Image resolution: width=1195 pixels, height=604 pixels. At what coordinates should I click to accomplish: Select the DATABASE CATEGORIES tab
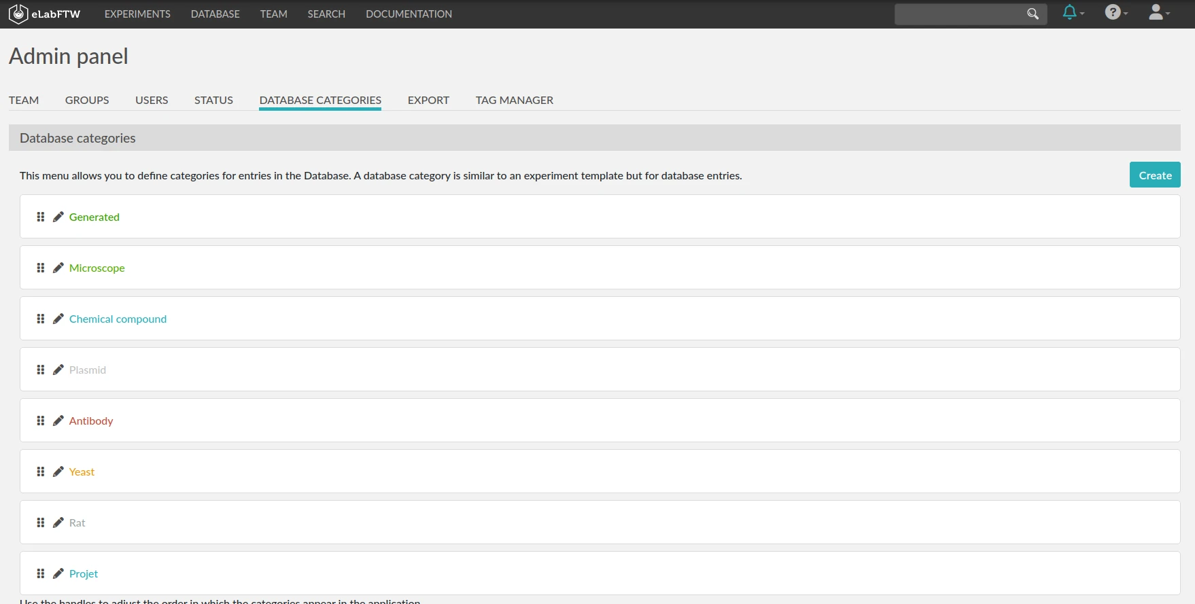320,100
